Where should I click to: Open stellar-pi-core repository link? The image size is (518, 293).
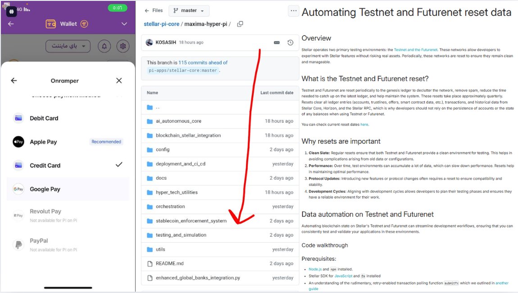pyautogui.click(x=162, y=24)
